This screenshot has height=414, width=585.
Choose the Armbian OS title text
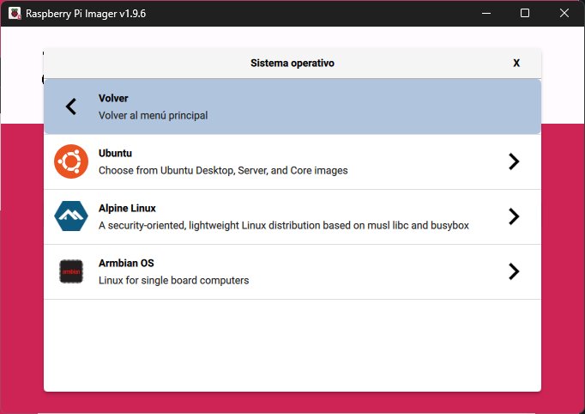click(126, 263)
